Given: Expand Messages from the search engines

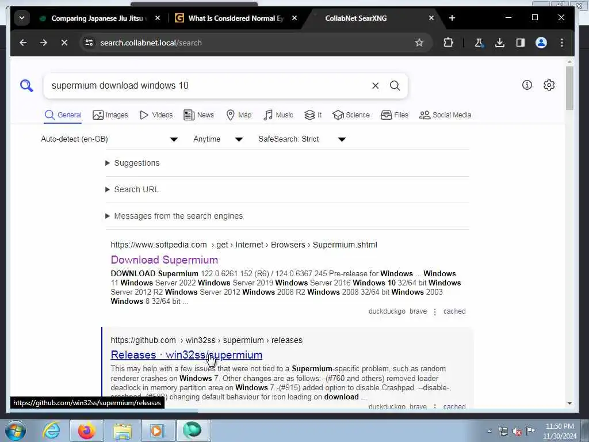Looking at the screenshot, I should 174,216.
